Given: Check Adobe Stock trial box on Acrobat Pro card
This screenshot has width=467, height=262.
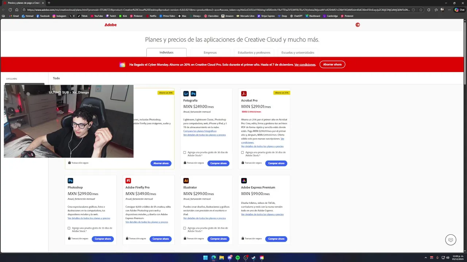Looking at the screenshot, I should (242, 152).
